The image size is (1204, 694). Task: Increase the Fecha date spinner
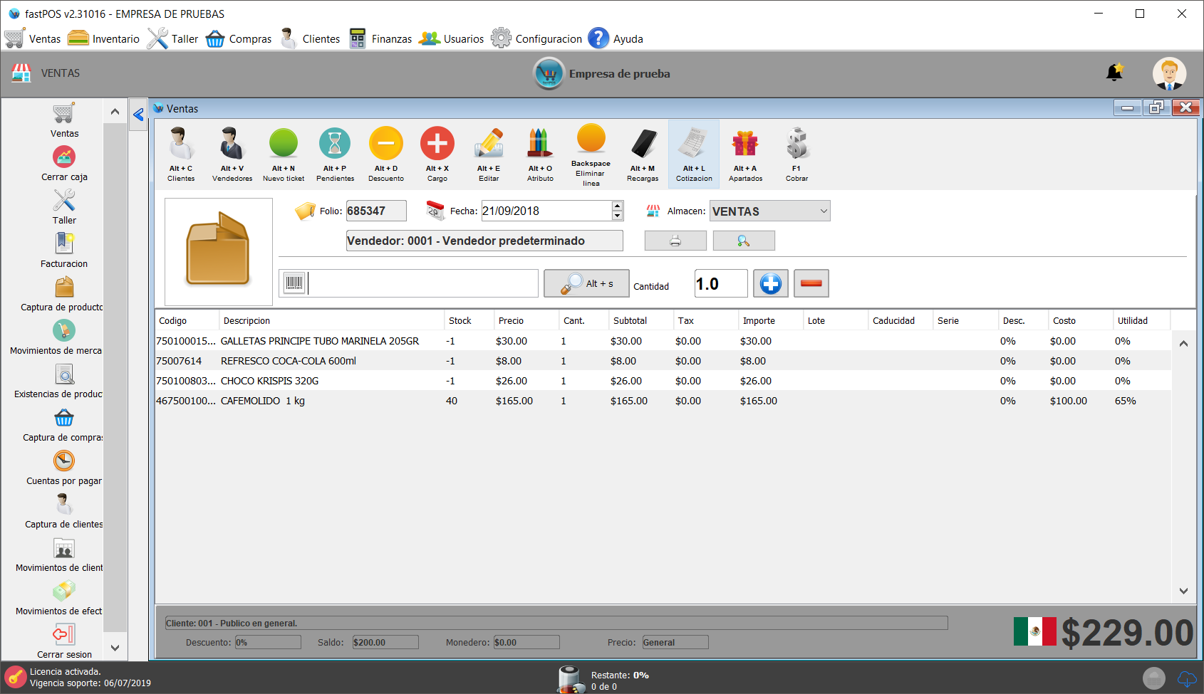tap(617, 206)
